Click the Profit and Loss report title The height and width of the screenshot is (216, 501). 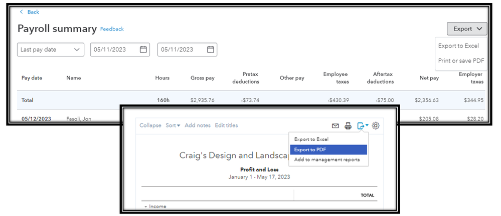tap(259, 169)
